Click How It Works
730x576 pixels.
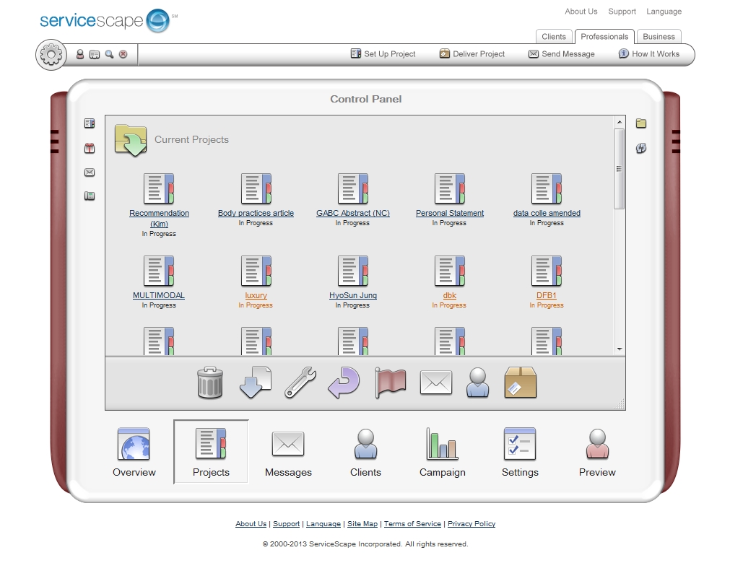click(x=649, y=54)
